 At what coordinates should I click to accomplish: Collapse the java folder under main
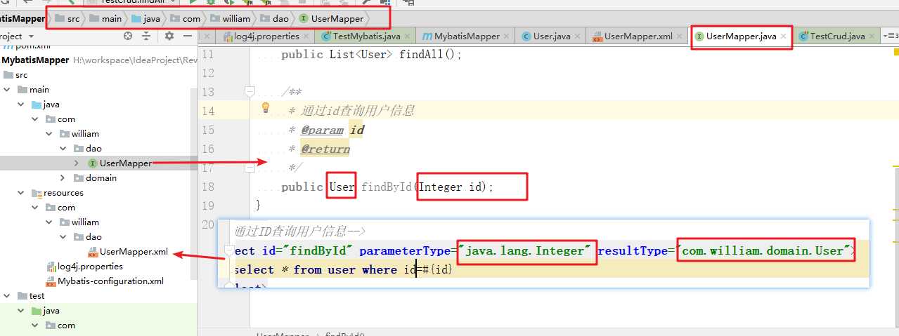point(21,105)
